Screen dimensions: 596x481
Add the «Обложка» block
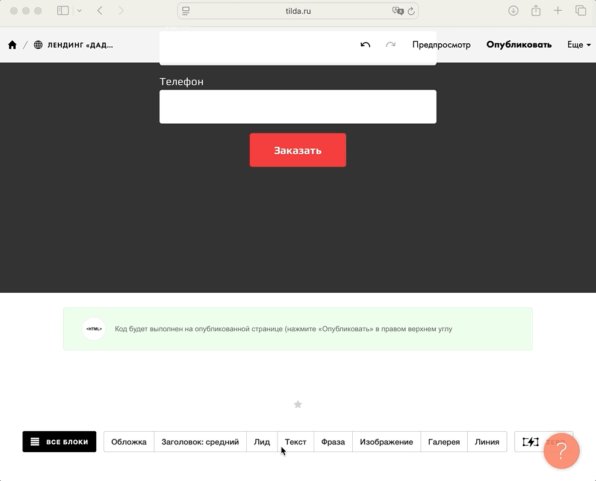[129, 442]
